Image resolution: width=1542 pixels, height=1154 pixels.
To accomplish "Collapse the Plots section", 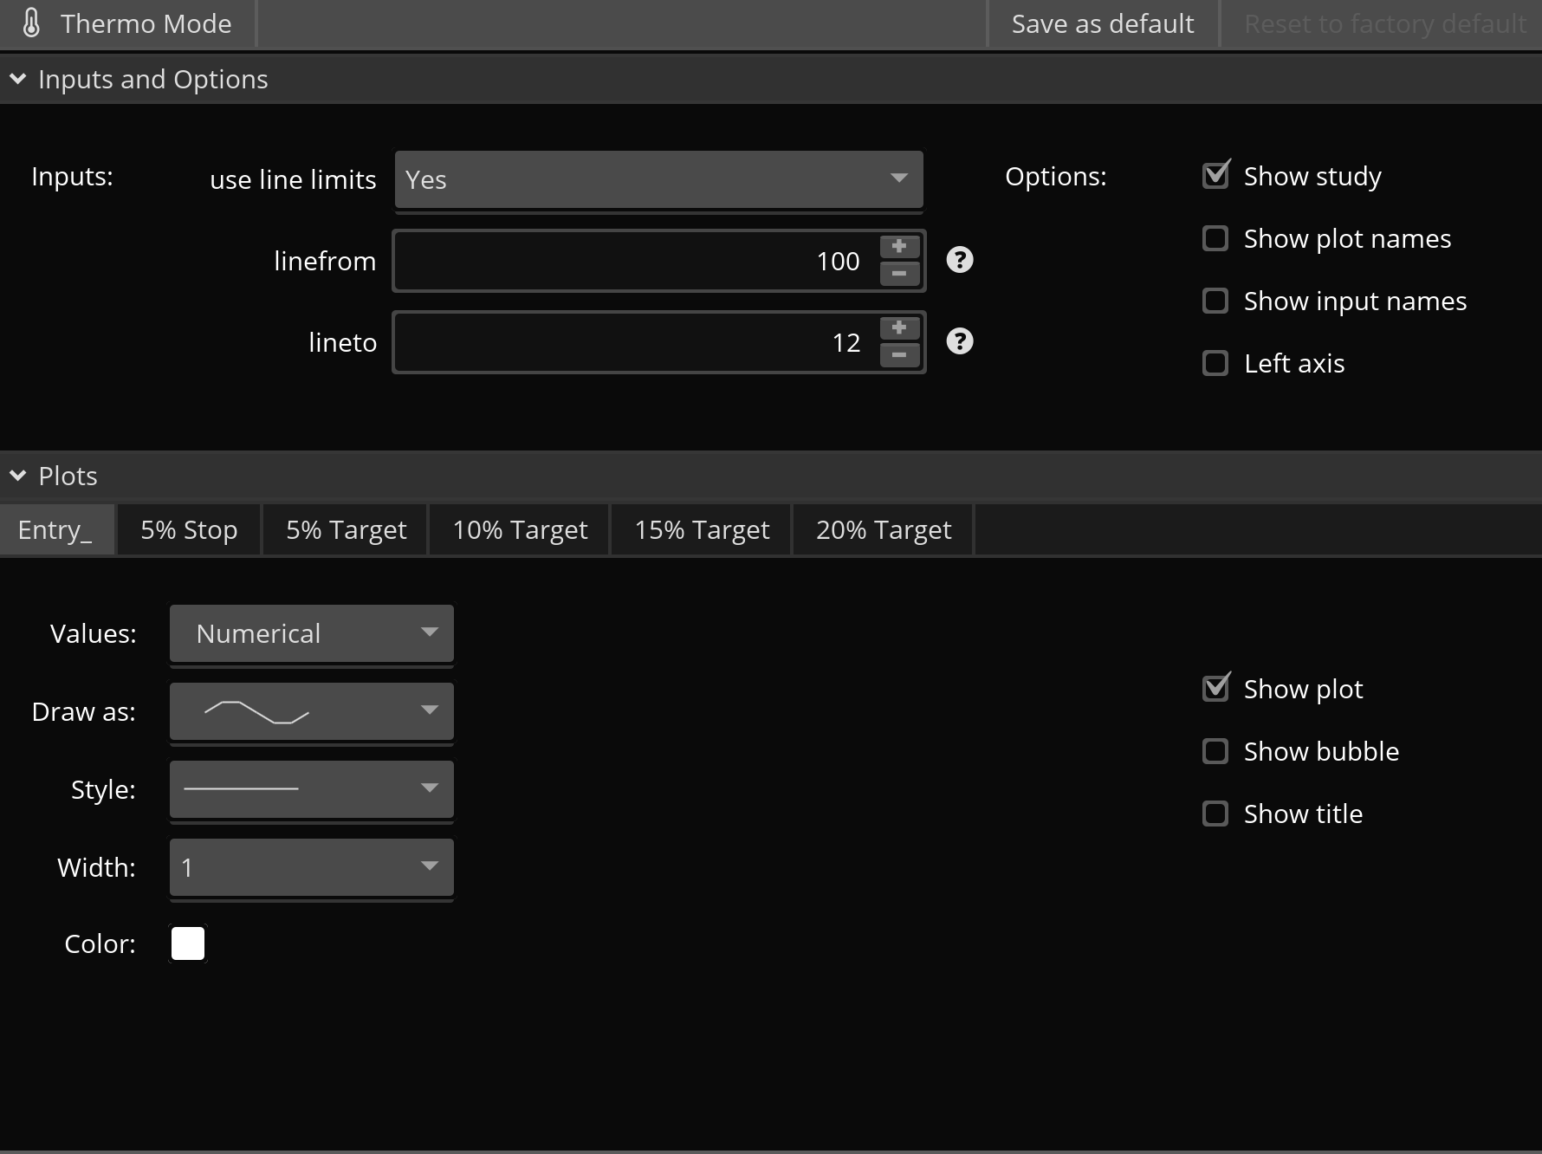I will 17,476.
